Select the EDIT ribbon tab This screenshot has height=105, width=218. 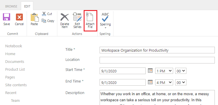coord(27,6)
